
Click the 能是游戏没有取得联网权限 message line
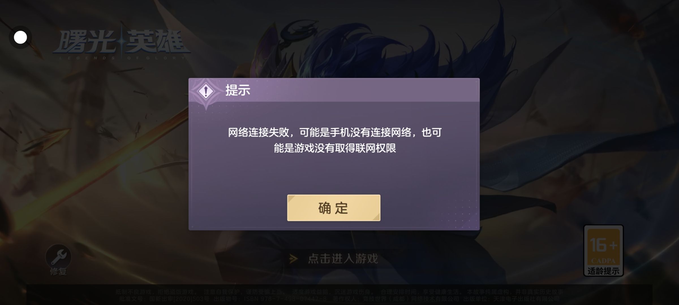pos(335,148)
